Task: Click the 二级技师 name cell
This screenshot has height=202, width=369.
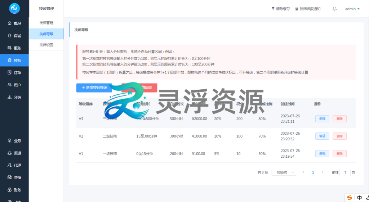Action: click(110, 136)
